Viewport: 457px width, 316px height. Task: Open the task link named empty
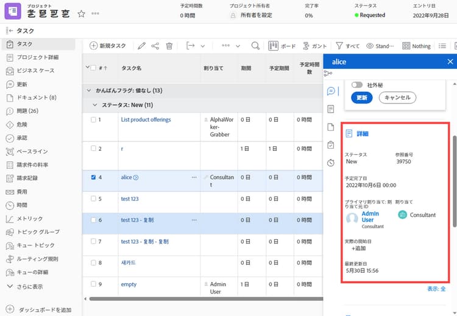(x=129, y=284)
